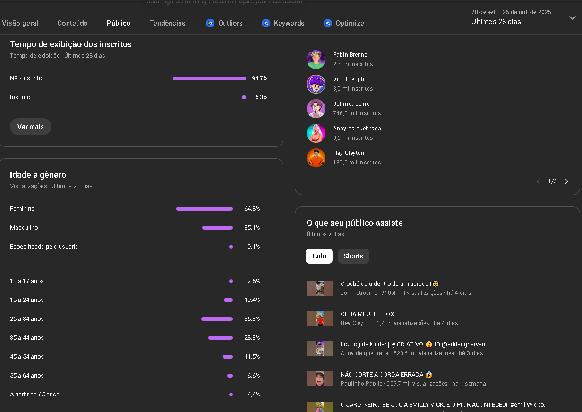This screenshot has width=582, height=412.
Task: Open the Tendências tab
Action: 168,23
